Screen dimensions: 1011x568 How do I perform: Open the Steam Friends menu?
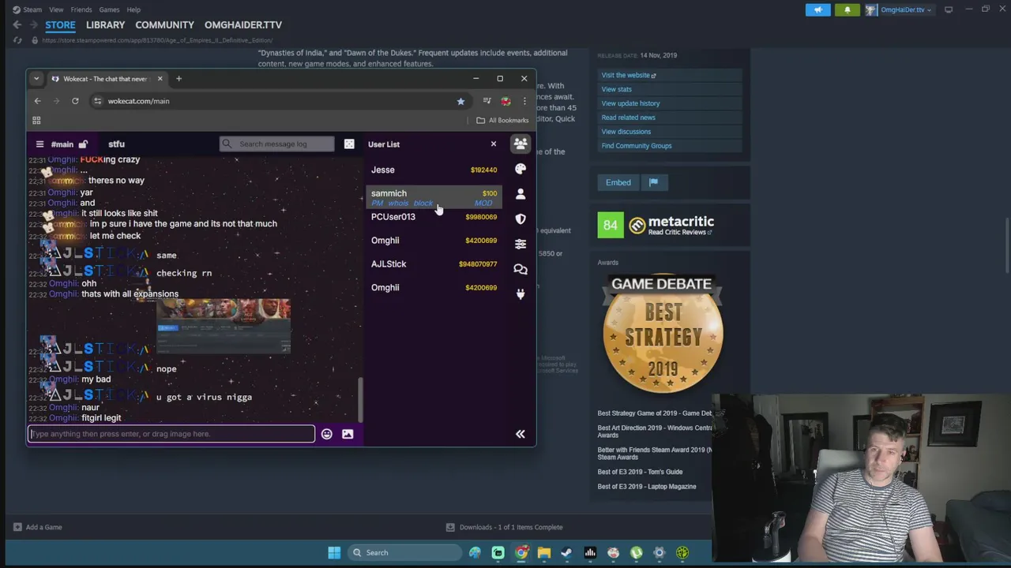point(81,9)
